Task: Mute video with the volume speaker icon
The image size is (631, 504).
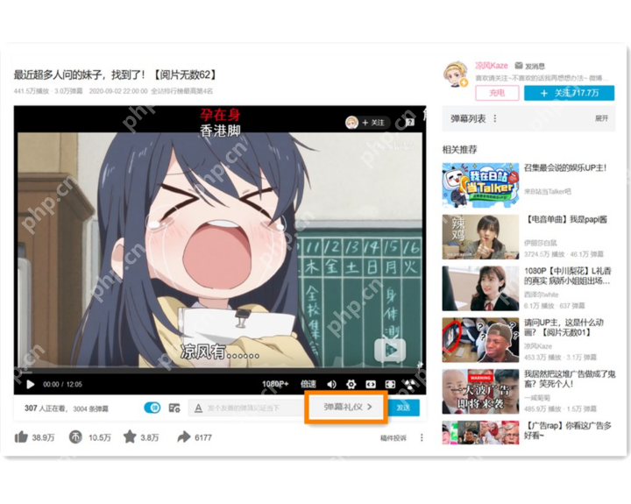Action: [x=331, y=385]
